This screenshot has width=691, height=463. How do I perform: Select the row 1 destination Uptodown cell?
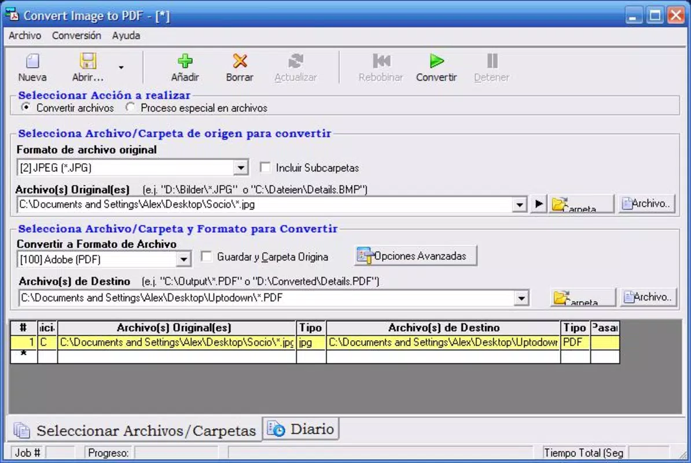pos(443,342)
